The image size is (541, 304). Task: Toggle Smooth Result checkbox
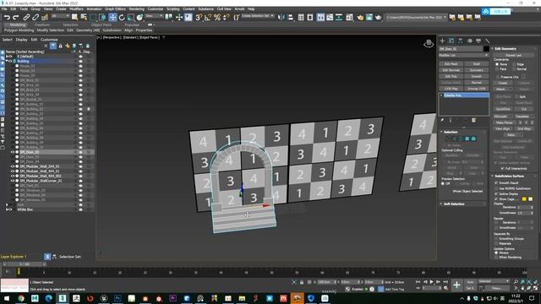pos(496,182)
